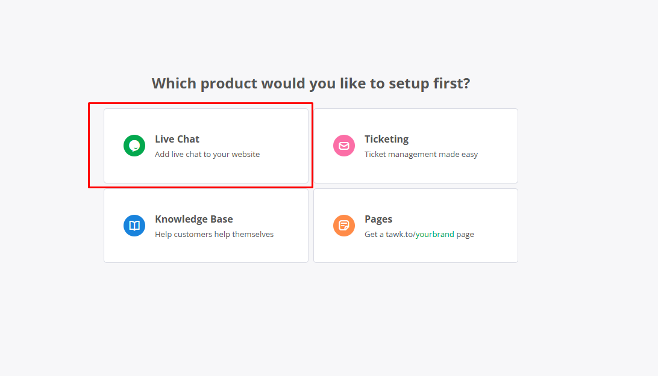Click the green Live Chat speech bubble icon
Screen dimensions: 658x376
[134, 146]
